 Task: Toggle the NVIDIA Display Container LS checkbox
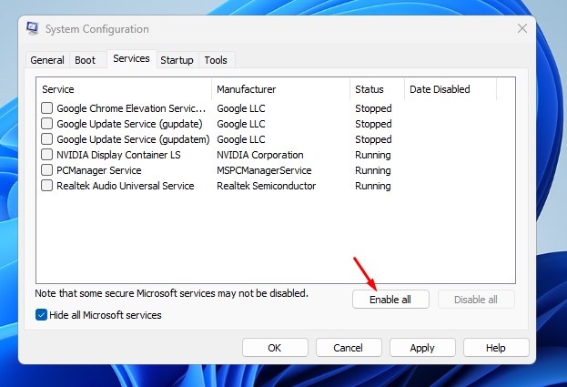tap(47, 155)
